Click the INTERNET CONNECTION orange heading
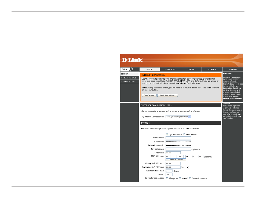 click(153, 75)
